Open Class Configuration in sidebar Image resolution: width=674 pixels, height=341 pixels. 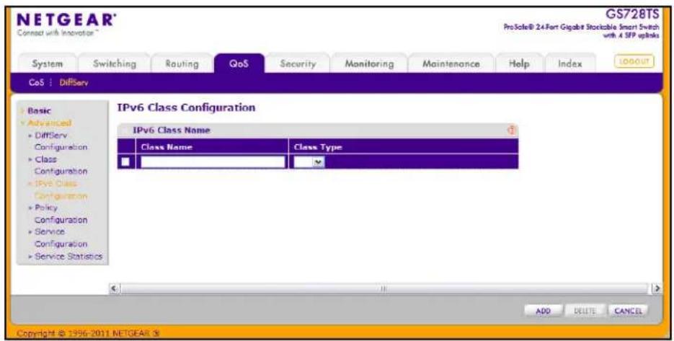61,165
